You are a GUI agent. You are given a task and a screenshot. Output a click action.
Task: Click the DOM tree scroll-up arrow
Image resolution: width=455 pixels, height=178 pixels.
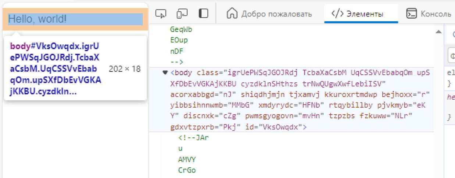click(x=438, y=32)
